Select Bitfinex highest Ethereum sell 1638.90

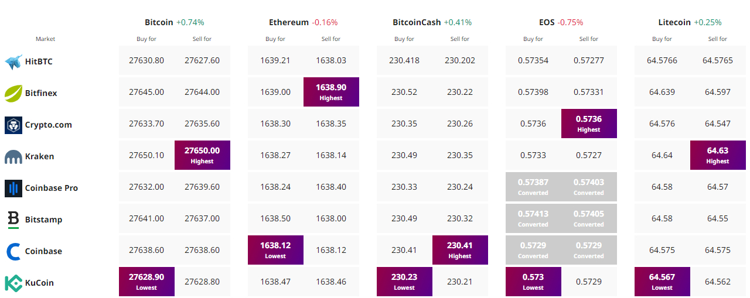[331, 92]
